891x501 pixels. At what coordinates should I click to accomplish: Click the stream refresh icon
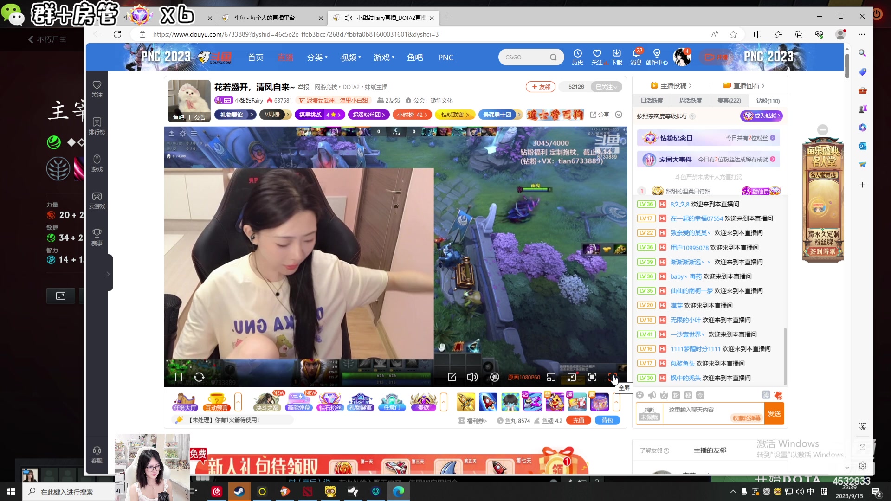(199, 377)
